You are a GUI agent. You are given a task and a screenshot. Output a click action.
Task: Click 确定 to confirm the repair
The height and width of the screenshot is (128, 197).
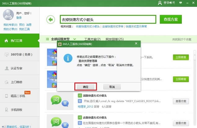coord(85,87)
